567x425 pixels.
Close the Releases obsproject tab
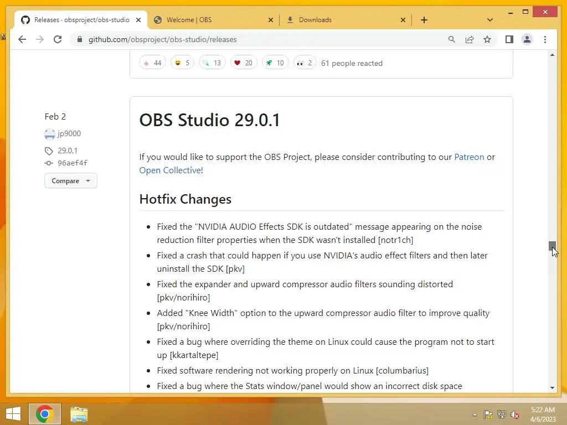tap(138, 20)
